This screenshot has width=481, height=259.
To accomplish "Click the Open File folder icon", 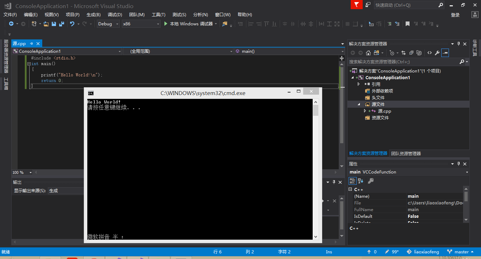I will [46, 24].
